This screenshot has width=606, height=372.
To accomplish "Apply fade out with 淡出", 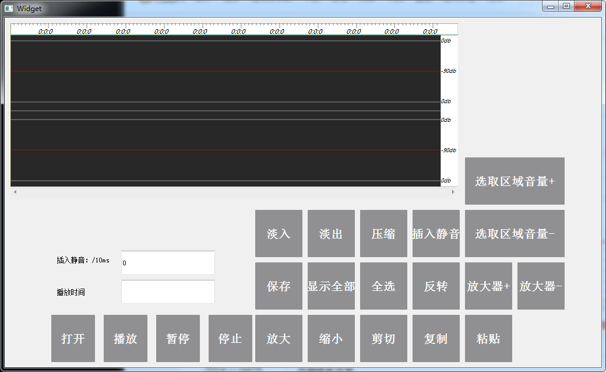I will coord(331,233).
